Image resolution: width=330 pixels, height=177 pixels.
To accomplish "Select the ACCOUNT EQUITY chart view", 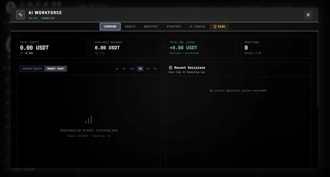I will pos(32,69).
